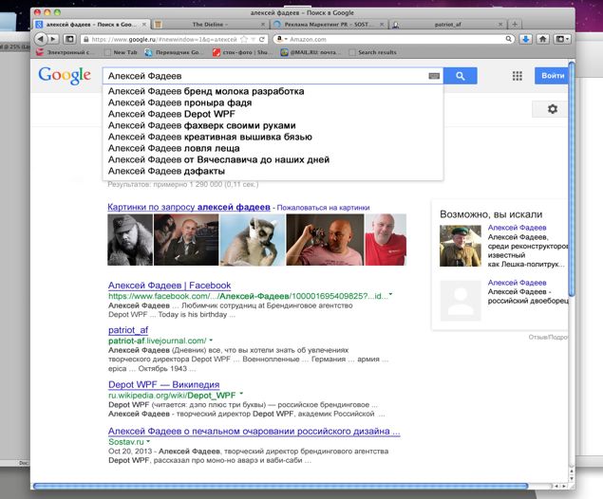
Task: Select suggestion ловля леща
Action: pyautogui.click(x=273, y=148)
